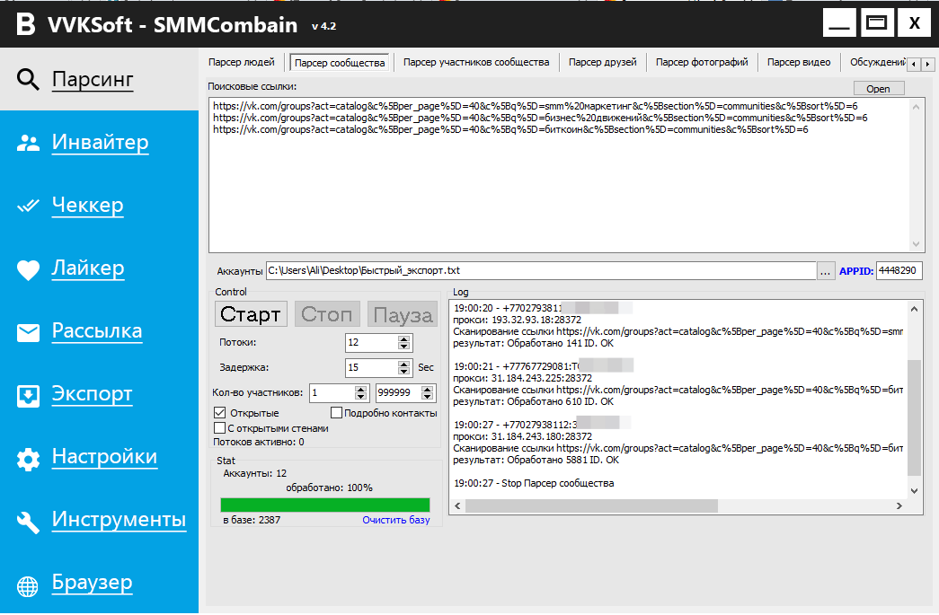
Task: Click the APPID input field
Action: coord(899,270)
